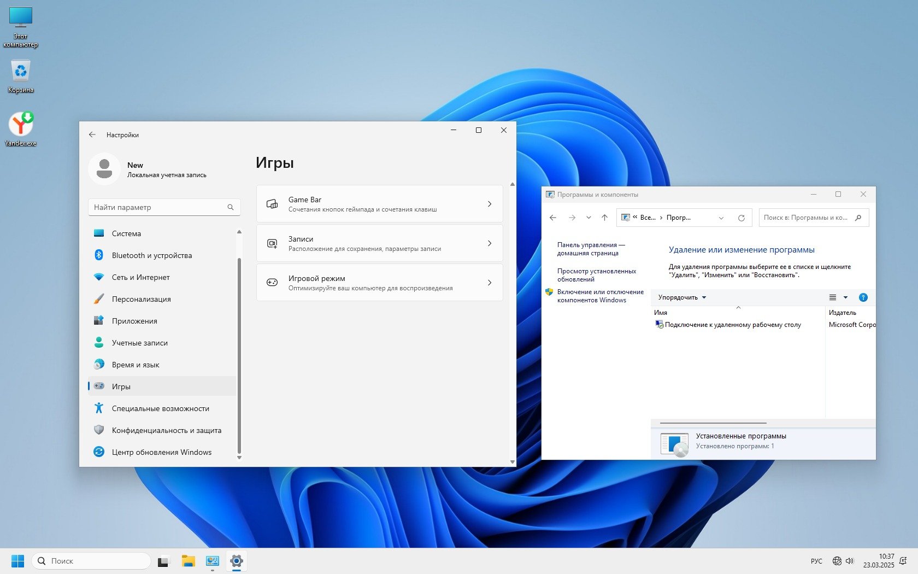Select Персонализация in settings sidebar
This screenshot has width=918, height=574.
[x=141, y=299]
